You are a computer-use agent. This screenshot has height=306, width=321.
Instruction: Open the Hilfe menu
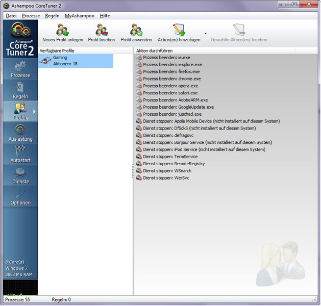[x=105, y=16]
